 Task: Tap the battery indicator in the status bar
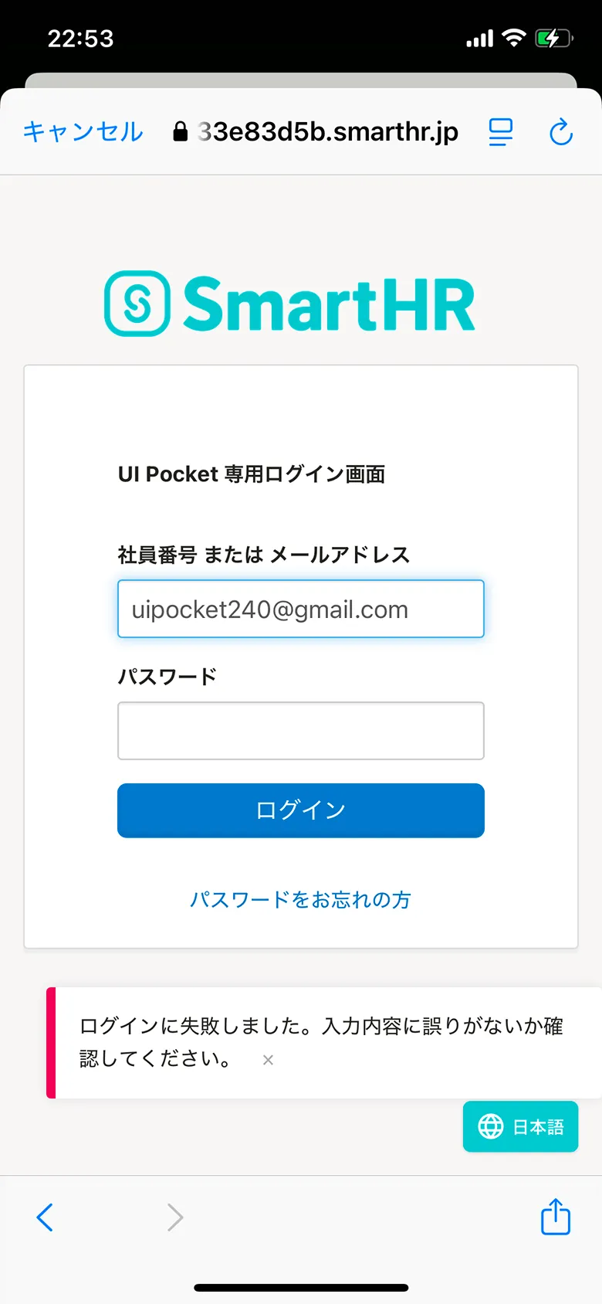pyautogui.click(x=553, y=37)
